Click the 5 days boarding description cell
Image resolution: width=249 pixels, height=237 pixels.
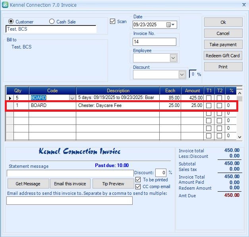coord(118,98)
